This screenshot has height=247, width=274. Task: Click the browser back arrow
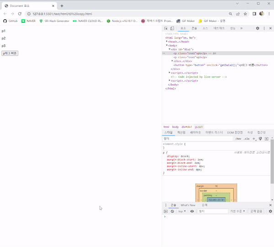click(x=5, y=14)
